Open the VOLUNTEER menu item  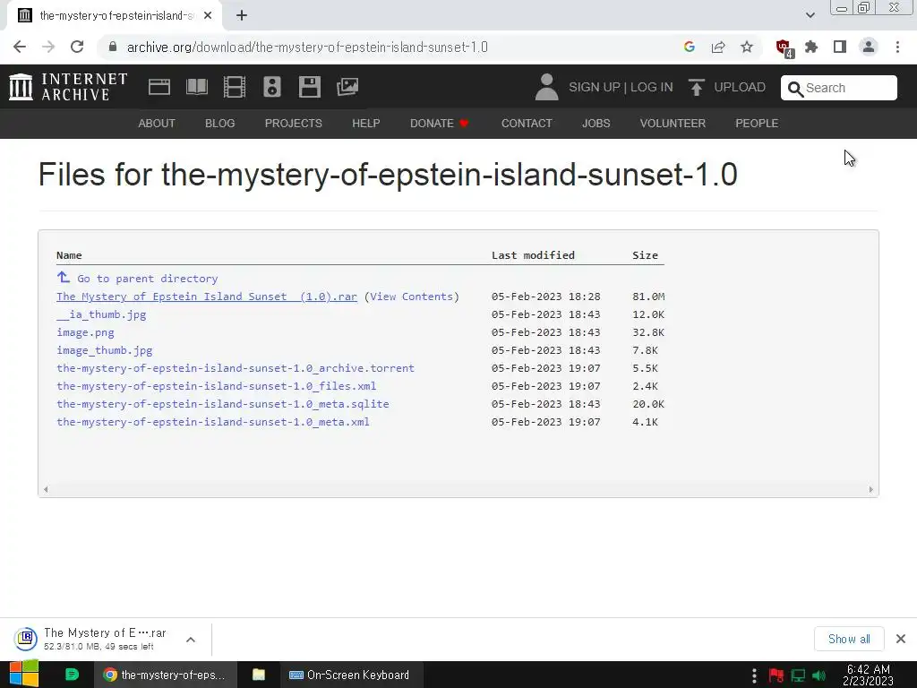coord(673,124)
